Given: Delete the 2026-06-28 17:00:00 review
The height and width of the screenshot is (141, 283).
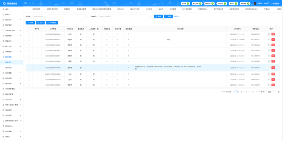Looking at the screenshot, I should [x=273, y=40].
